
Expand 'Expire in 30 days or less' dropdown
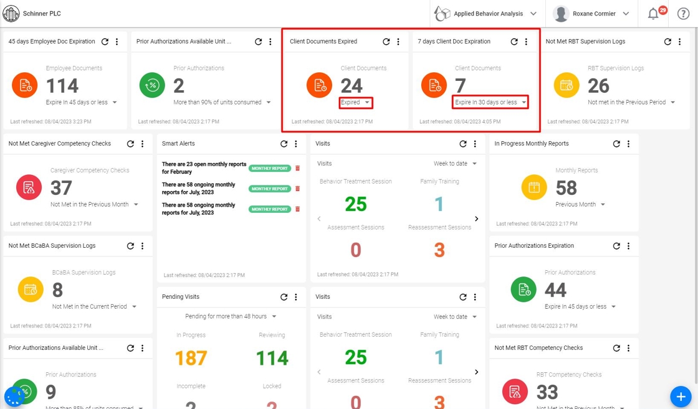[490, 102]
